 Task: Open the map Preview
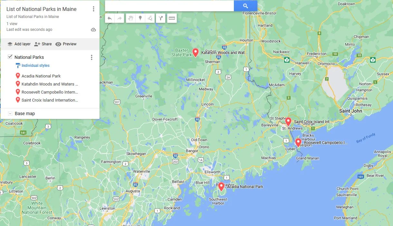tap(66, 44)
